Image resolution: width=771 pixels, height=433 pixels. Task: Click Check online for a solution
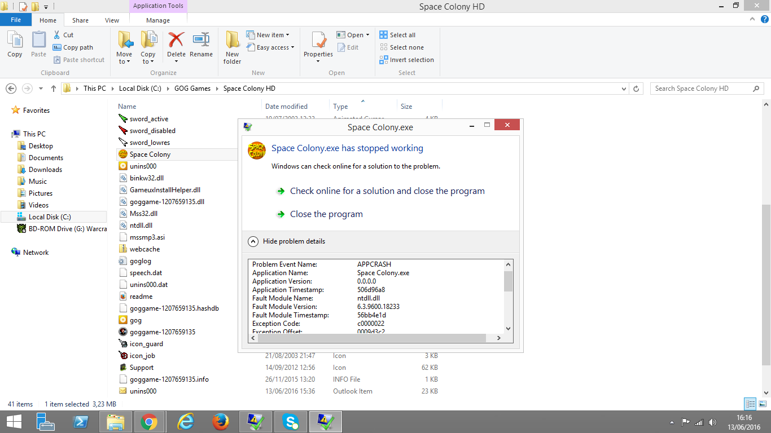point(387,191)
